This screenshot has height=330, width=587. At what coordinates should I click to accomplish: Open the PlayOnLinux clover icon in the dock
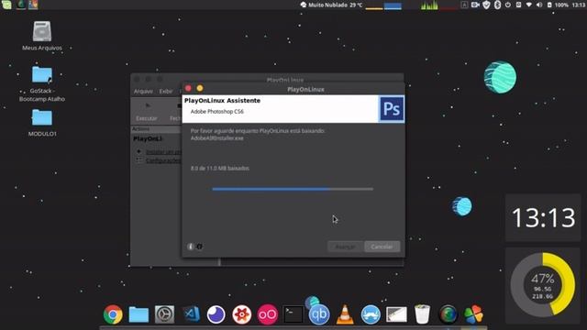[x=473, y=314]
